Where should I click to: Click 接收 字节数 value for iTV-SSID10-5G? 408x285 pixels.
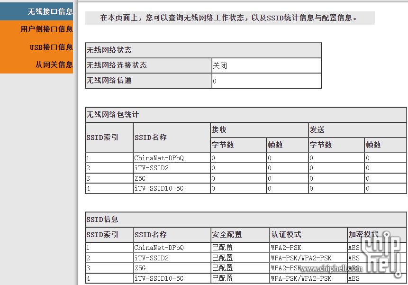point(213,188)
